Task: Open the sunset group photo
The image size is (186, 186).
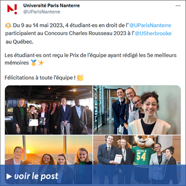Action: click(x=49, y=159)
